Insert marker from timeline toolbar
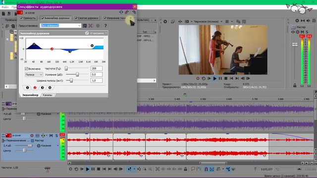Screen dimensions: 317x178 (x=193, y=169)
